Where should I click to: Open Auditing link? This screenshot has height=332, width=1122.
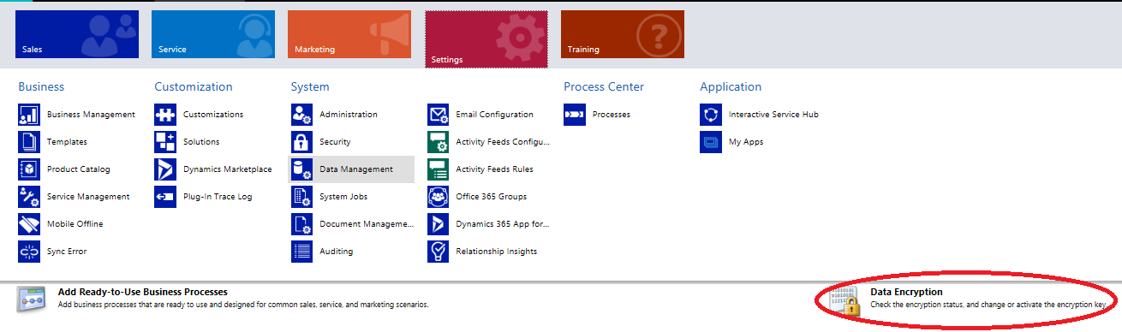[x=337, y=252]
